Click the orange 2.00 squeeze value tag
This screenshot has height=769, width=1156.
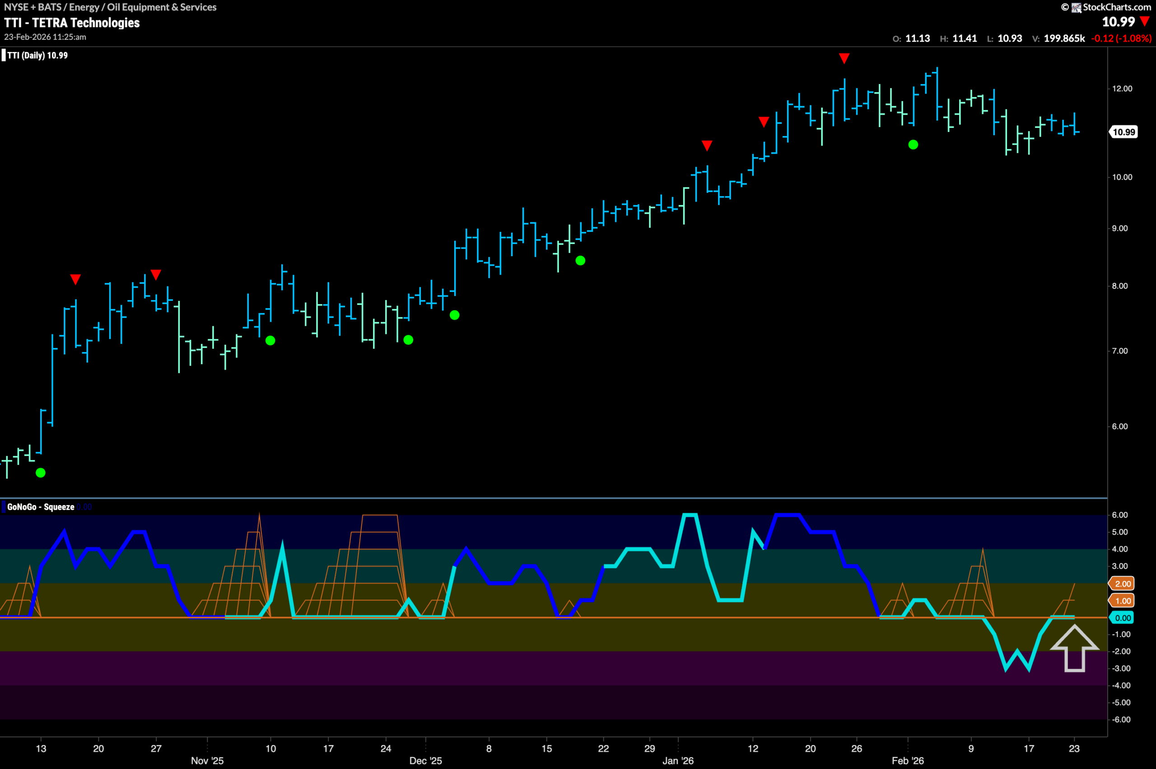(1121, 584)
